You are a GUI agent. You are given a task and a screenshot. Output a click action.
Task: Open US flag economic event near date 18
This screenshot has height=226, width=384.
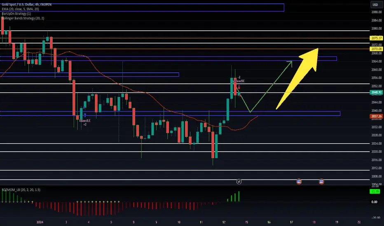coord(321,182)
